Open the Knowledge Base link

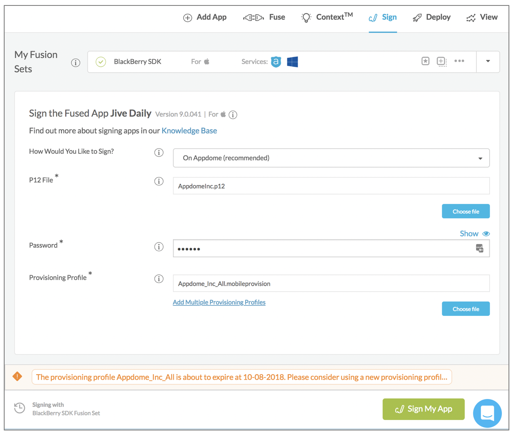click(189, 130)
